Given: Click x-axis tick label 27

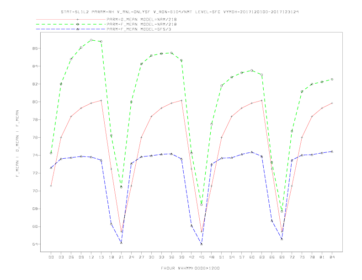Looking at the screenshot, I should [x=141, y=257].
